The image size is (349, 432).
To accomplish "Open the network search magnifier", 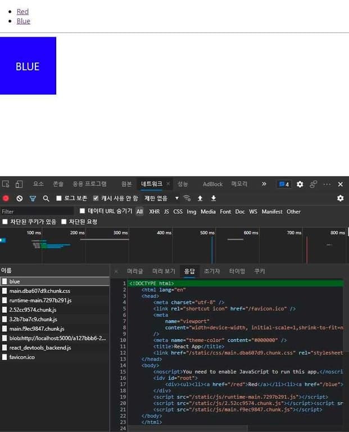I will coord(46,199).
